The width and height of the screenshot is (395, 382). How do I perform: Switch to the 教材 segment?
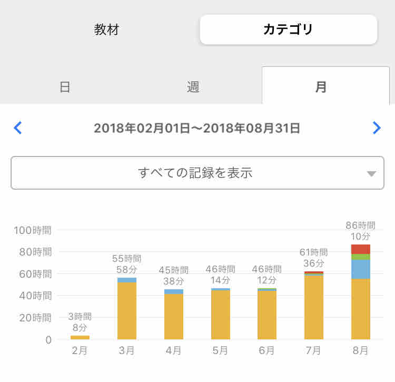pos(106,30)
